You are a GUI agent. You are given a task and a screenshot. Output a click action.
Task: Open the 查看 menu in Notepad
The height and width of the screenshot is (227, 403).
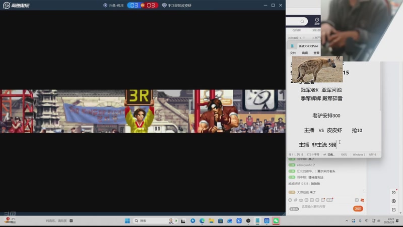point(316,53)
